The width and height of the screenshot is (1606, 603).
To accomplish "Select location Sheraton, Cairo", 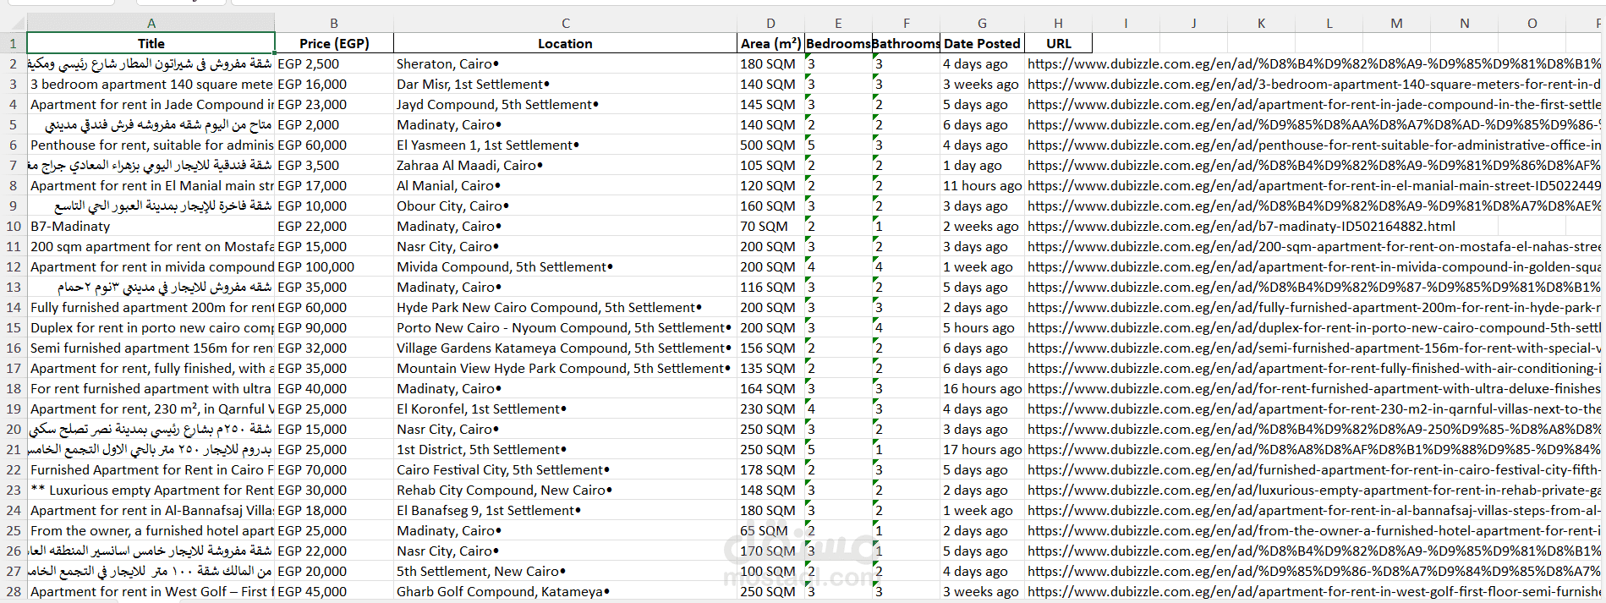I will [x=565, y=63].
